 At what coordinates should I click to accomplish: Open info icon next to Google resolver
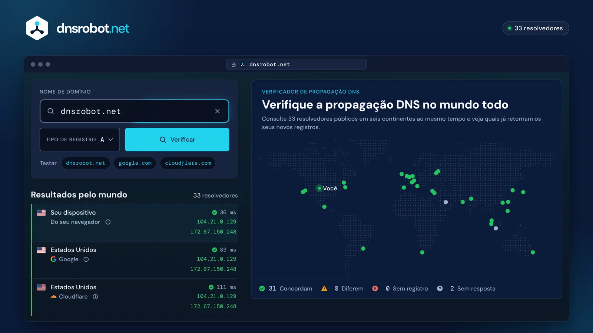click(x=86, y=259)
